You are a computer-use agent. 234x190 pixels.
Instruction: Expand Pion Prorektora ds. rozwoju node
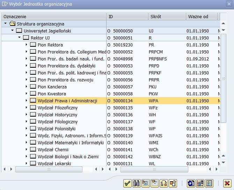[x=27, y=79]
